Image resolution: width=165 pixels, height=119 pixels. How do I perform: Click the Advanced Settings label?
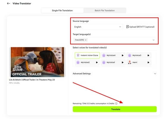pyautogui.click(x=82, y=73)
